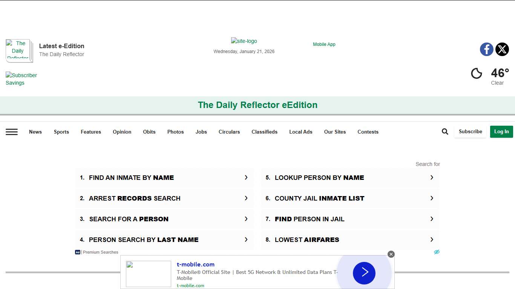Open the Facebook icon in the header
Viewport: 515px width, 289px height.
[486, 49]
